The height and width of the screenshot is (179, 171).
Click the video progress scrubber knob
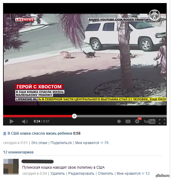74,116
